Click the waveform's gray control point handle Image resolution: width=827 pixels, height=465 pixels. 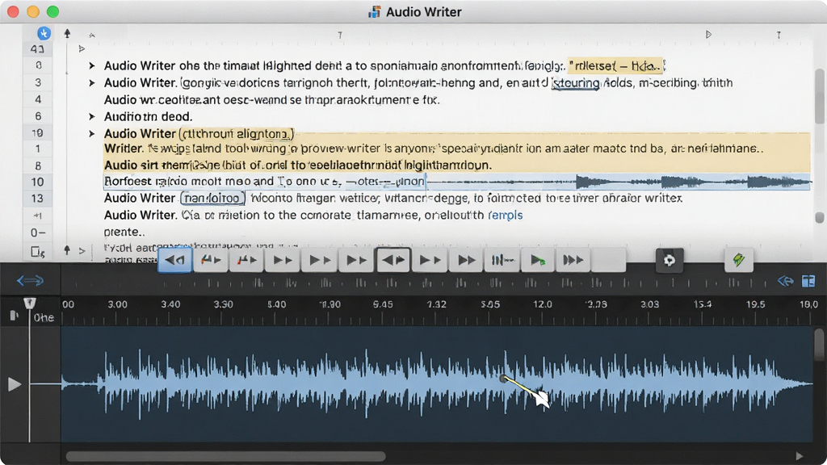click(x=502, y=378)
